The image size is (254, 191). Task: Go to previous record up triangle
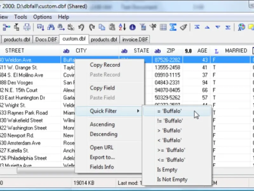coord(207,27)
